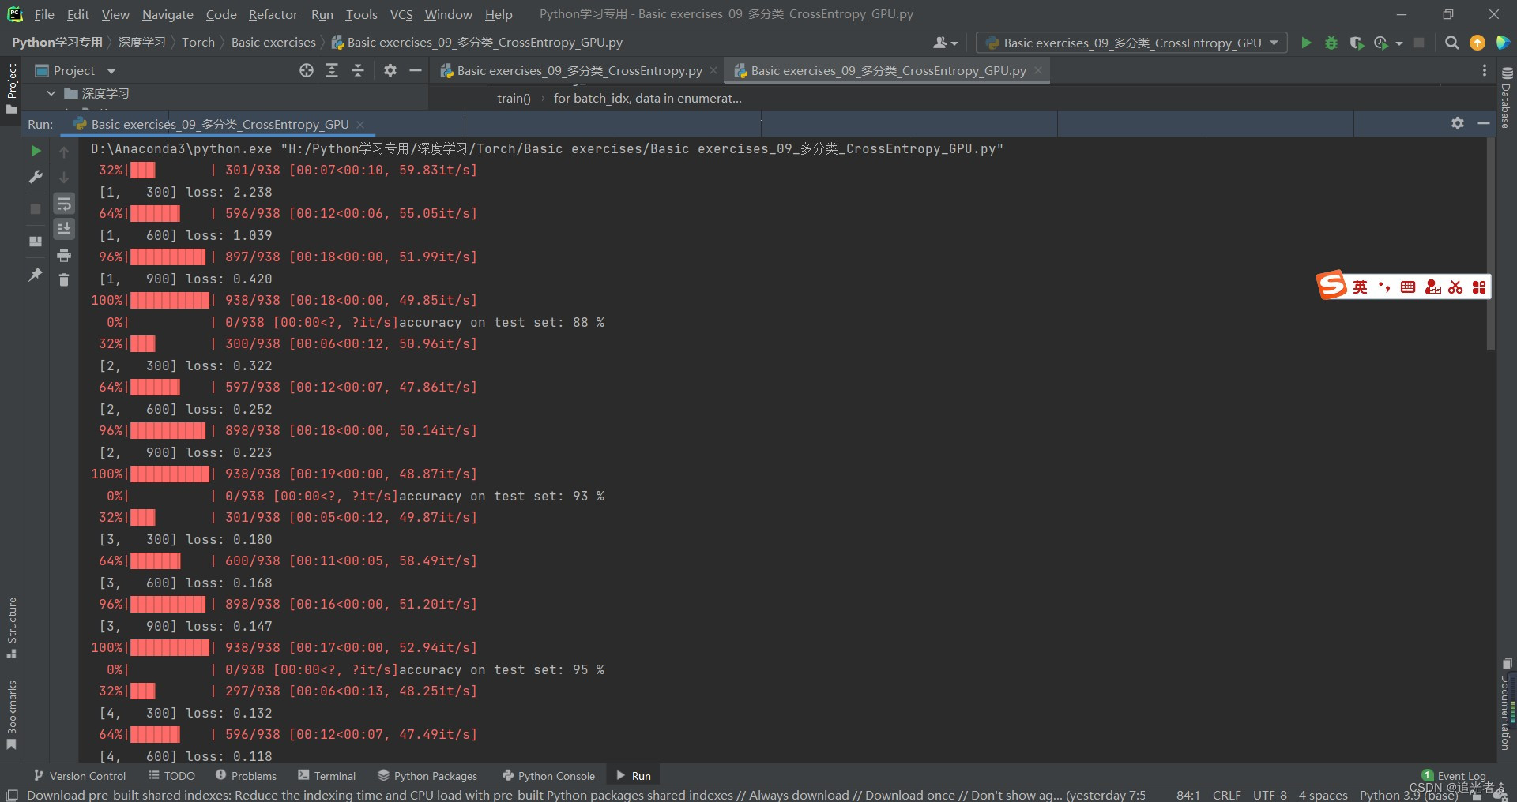Open the run configuration dropdown
Image resolution: width=1517 pixels, height=802 pixels.
(1131, 43)
